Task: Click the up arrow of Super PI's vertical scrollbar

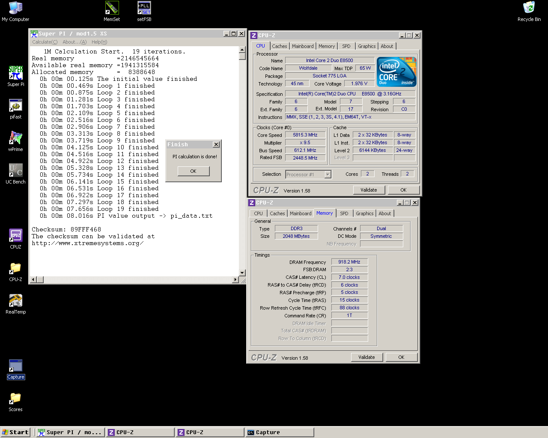Action: 242,50
